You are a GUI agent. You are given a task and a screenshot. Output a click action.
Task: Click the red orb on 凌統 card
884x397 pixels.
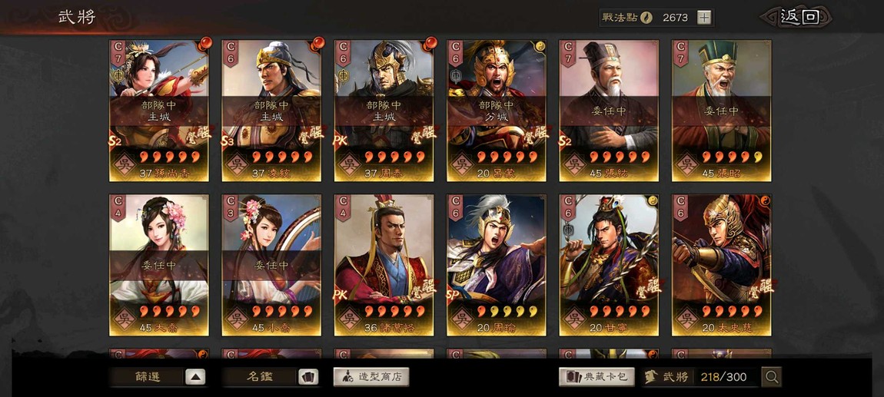(x=318, y=43)
